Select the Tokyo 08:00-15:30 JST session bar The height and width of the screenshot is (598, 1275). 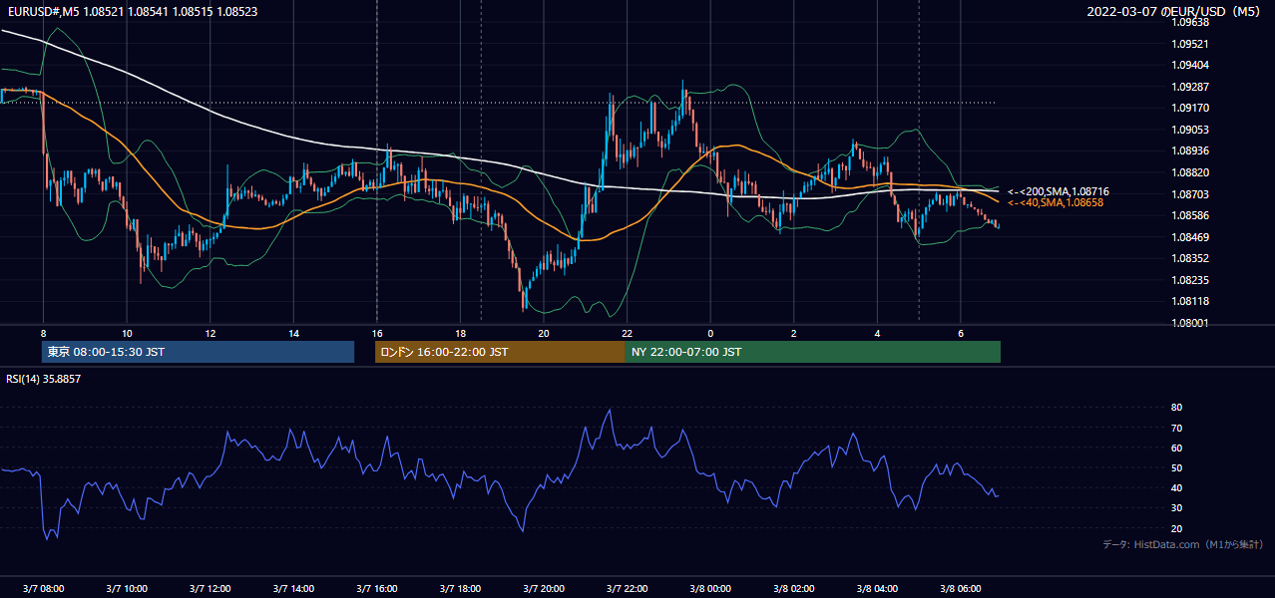click(x=198, y=352)
